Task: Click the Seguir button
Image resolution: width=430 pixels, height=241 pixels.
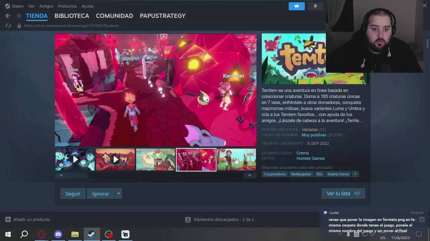Action: [x=73, y=193]
